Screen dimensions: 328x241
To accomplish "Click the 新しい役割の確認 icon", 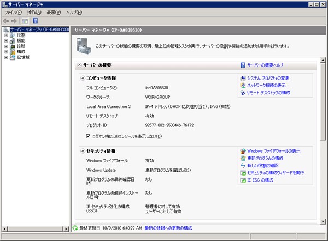I will [x=243, y=166].
